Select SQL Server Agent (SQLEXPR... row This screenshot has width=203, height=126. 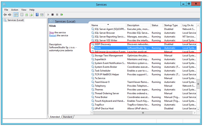coord(143,29)
